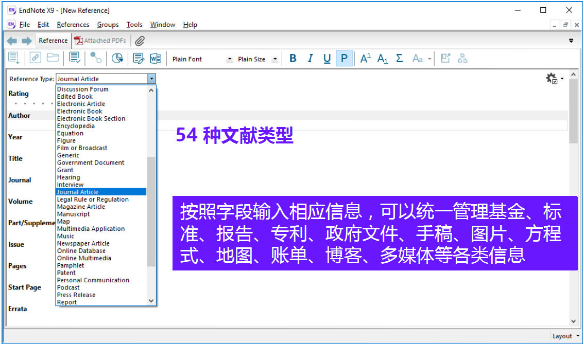Click the EndNote icon in menu bar
The height and width of the screenshot is (344, 584).
[x=11, y=25]
